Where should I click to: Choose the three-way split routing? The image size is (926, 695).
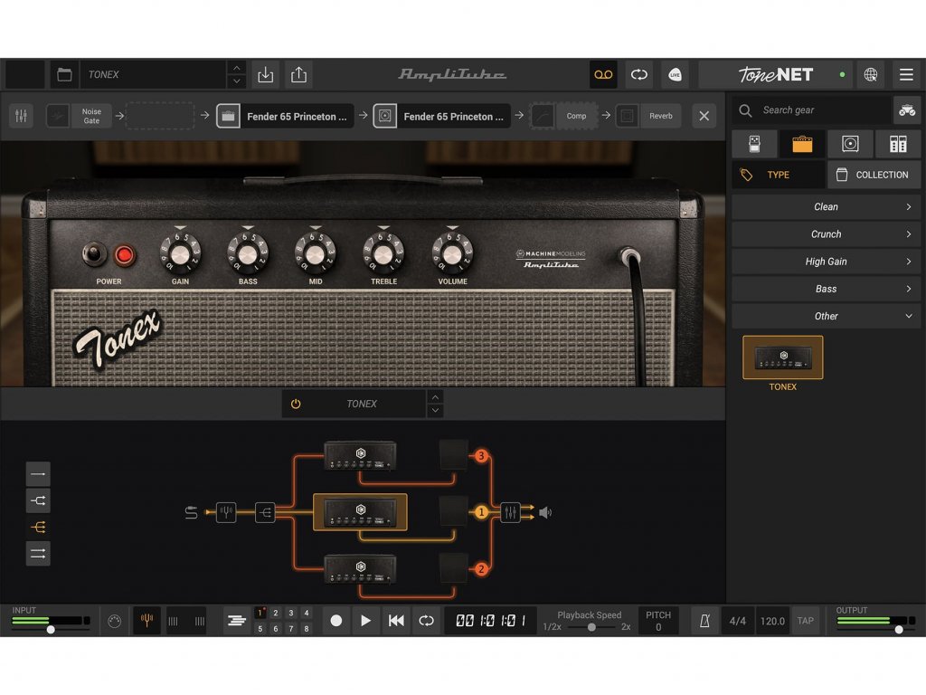coord(38,528)
